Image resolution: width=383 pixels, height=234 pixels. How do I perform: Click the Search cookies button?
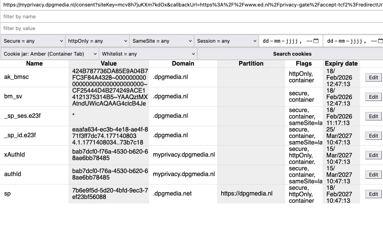point(292,54)
